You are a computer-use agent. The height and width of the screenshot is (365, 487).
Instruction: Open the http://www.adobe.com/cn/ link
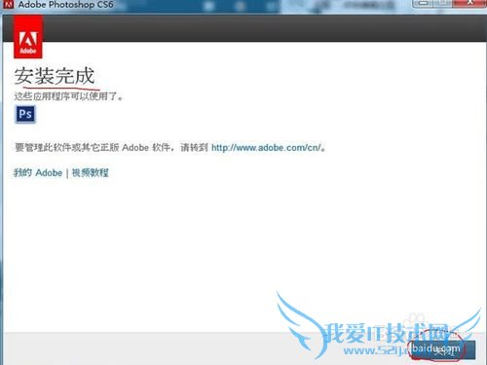click(x=266, y=148)
